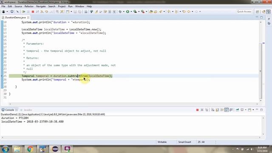Open the Back navigation history dropdown
The width and height of the screenshot is (272, 153).
[x=193, y=11]
